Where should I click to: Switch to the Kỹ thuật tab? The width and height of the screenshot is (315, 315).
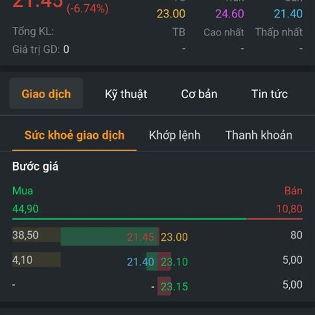pos(126,94)
